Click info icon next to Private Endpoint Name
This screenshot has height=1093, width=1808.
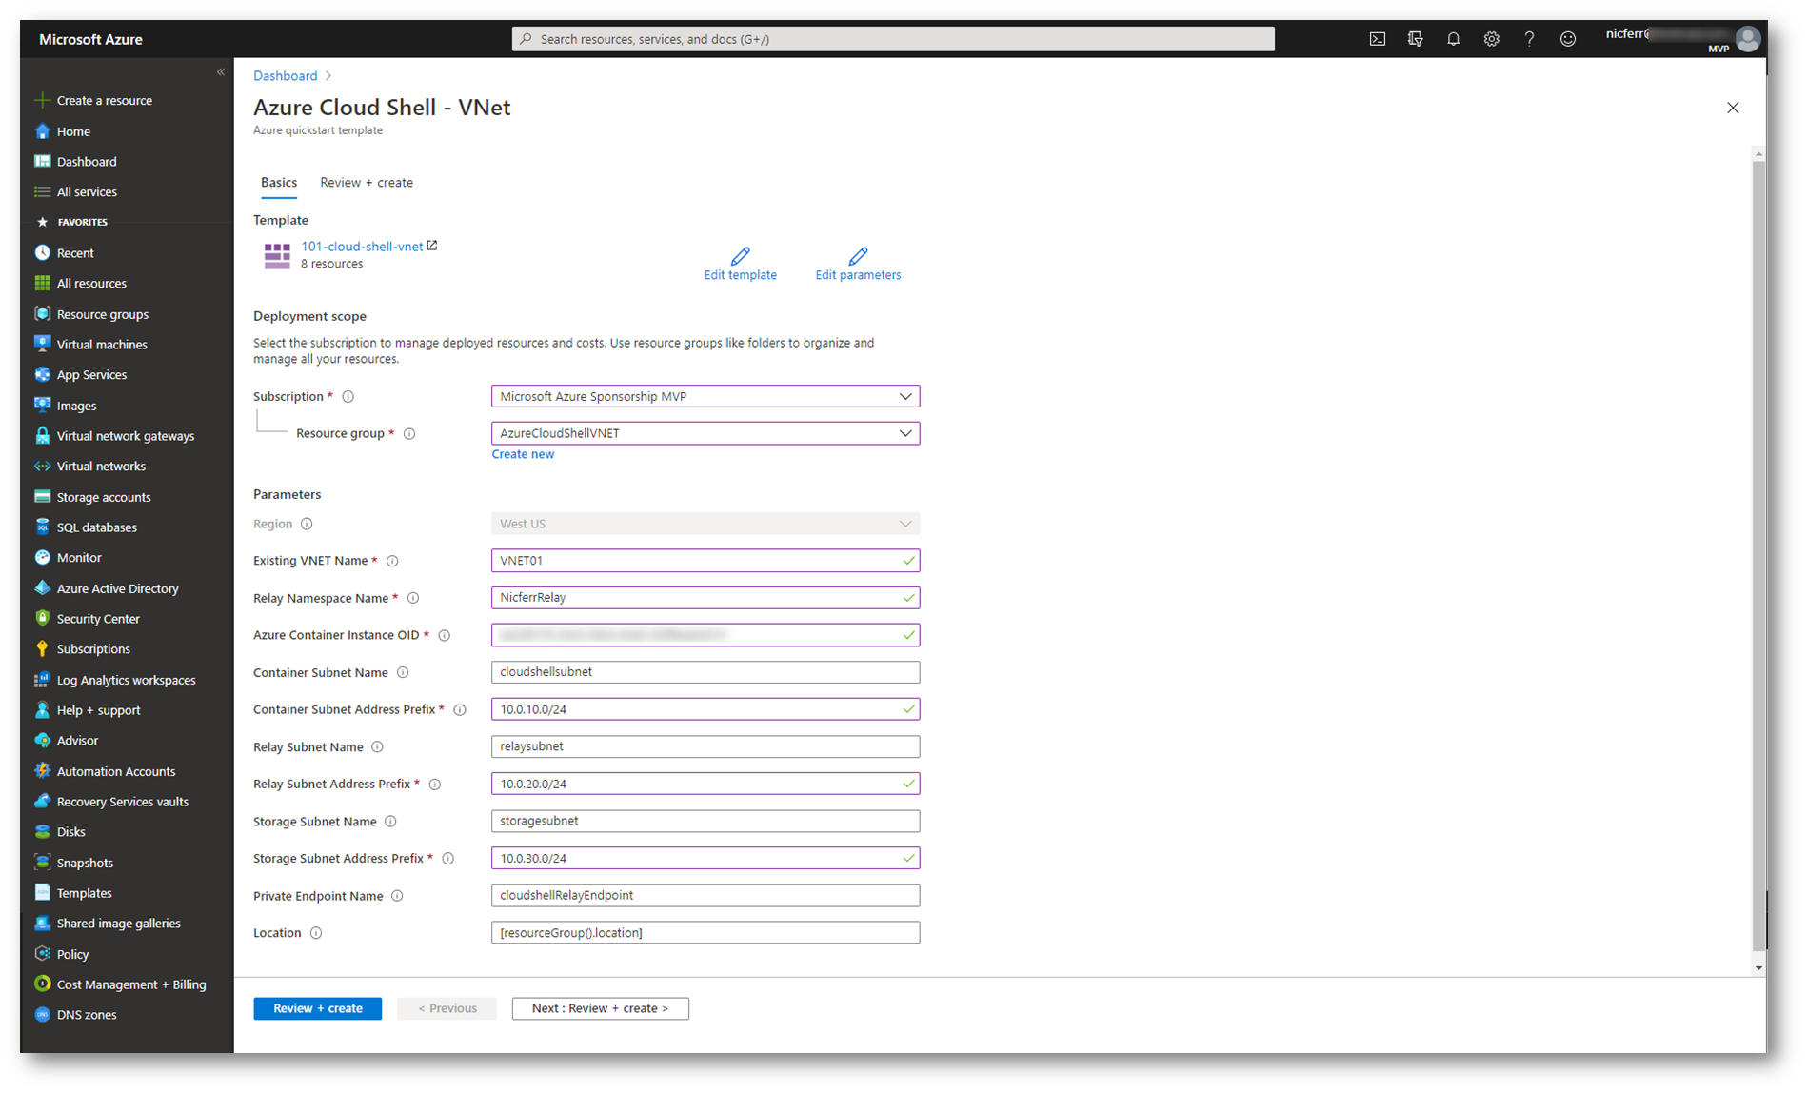coord(397,897)
